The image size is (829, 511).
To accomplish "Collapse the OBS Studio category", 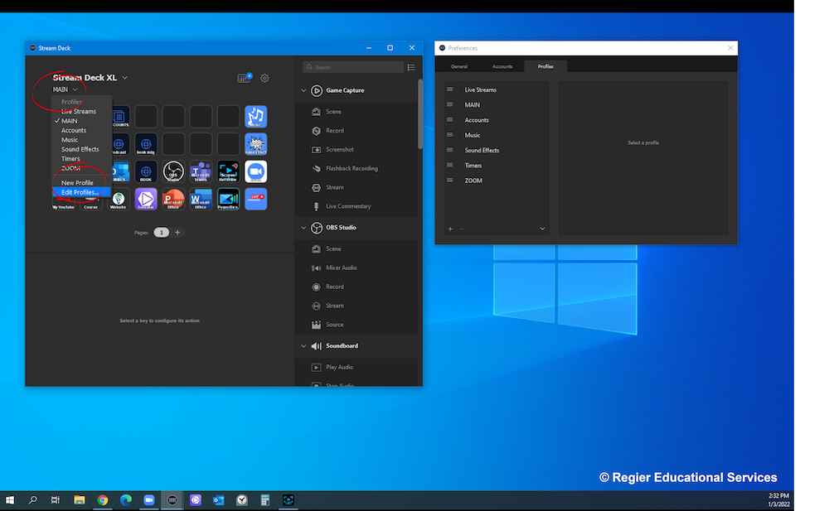I will [x=304, y=228].
